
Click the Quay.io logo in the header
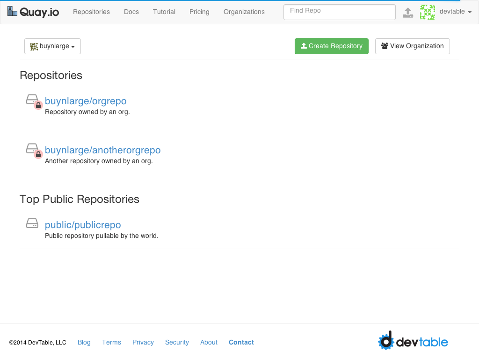pyautogui.click(x=33, y=12)
